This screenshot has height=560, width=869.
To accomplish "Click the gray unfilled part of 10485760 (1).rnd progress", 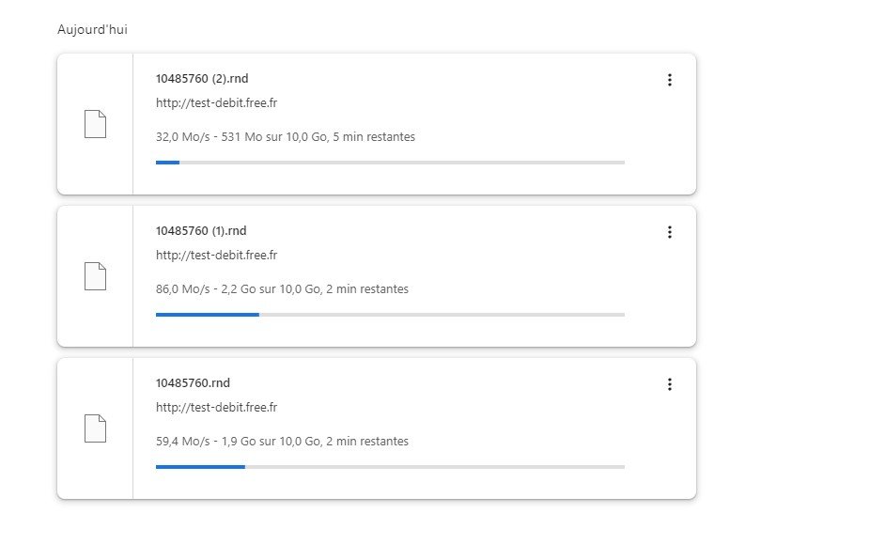I will click(x=442, y=315).
